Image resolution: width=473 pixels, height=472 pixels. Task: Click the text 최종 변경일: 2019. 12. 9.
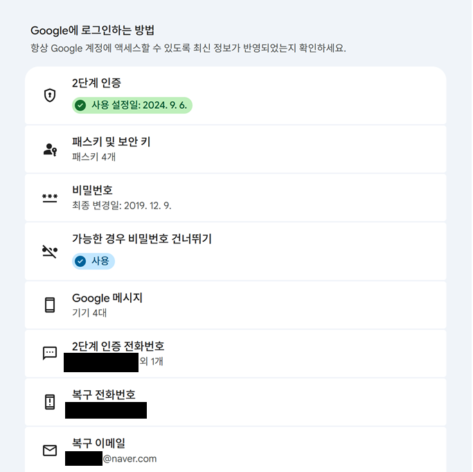pos(122,206)
